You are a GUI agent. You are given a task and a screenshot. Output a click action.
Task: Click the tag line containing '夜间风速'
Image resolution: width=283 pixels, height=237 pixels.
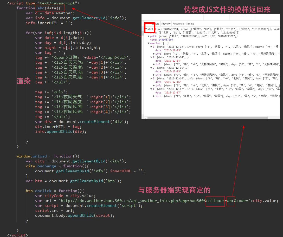pos(83,112)
